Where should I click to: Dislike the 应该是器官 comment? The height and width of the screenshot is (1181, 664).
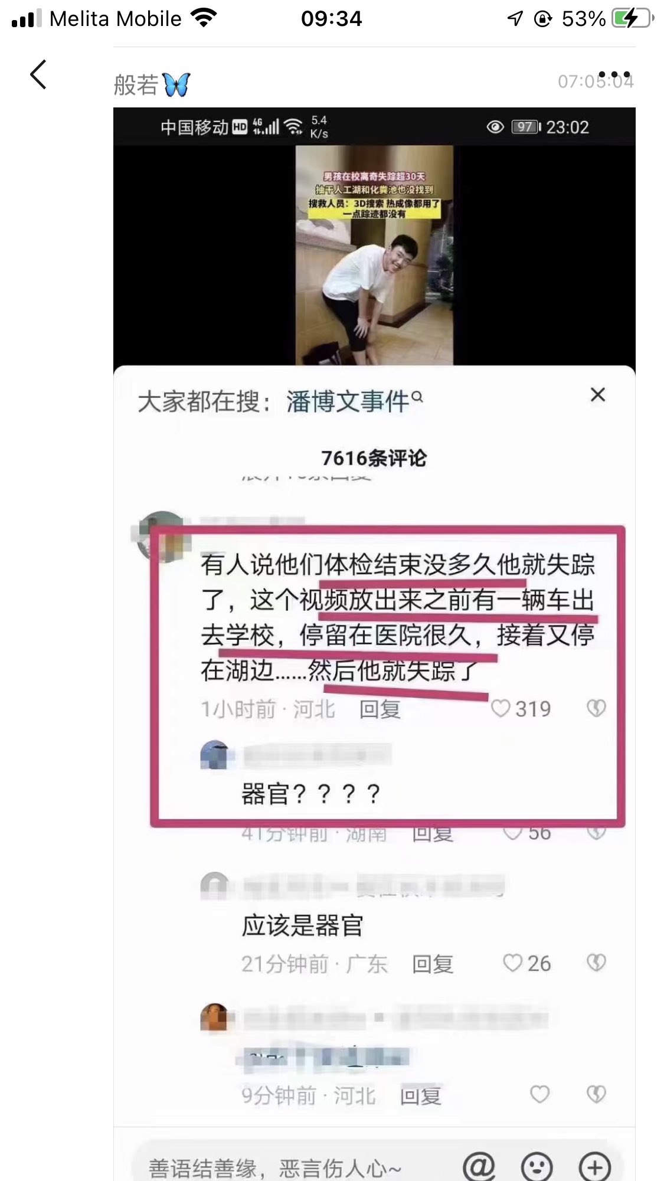click(x=596, y=963)
